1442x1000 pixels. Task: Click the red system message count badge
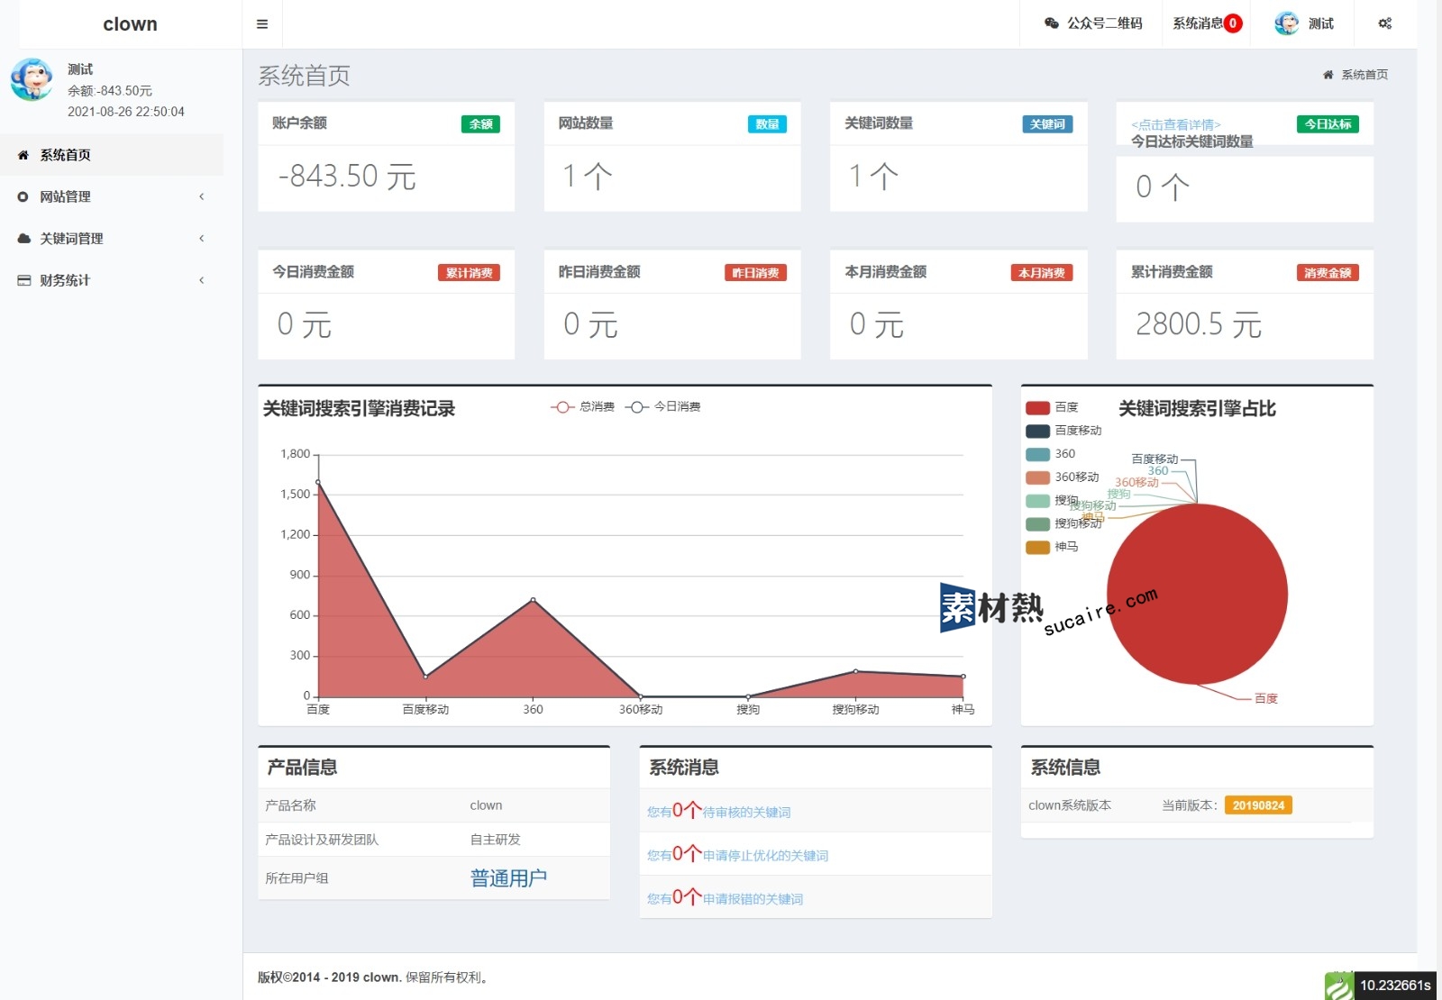[1233, 24]
